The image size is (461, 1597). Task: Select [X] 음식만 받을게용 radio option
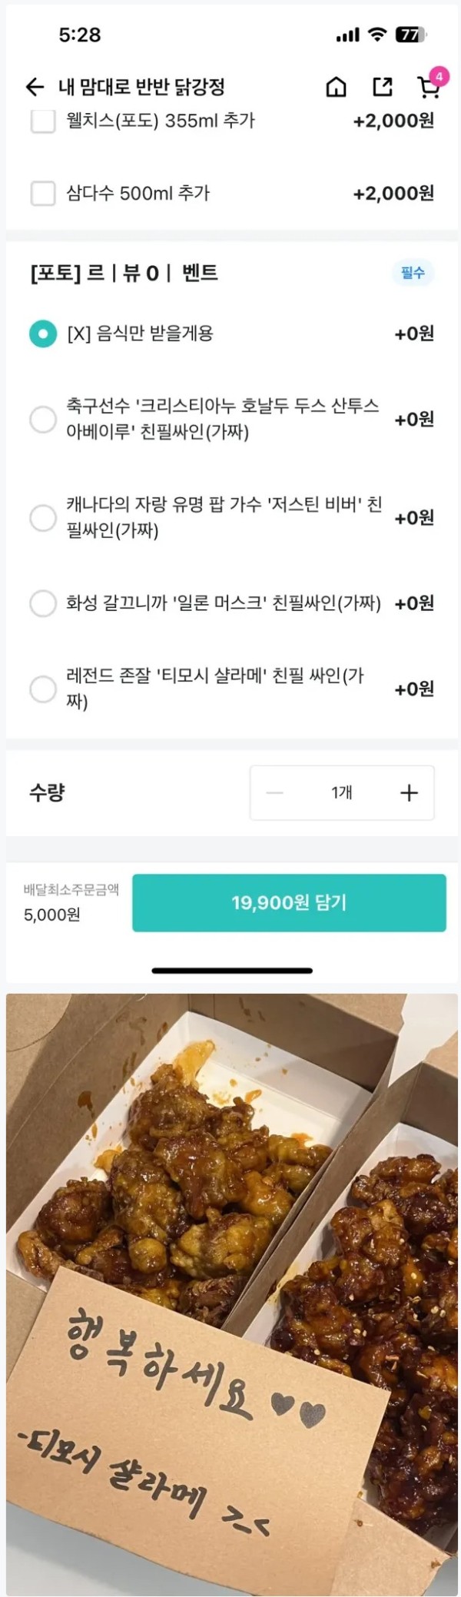(x=43, y=334)
